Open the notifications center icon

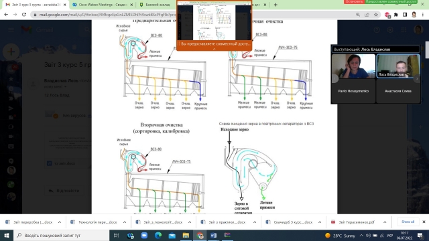click(420, 235)
